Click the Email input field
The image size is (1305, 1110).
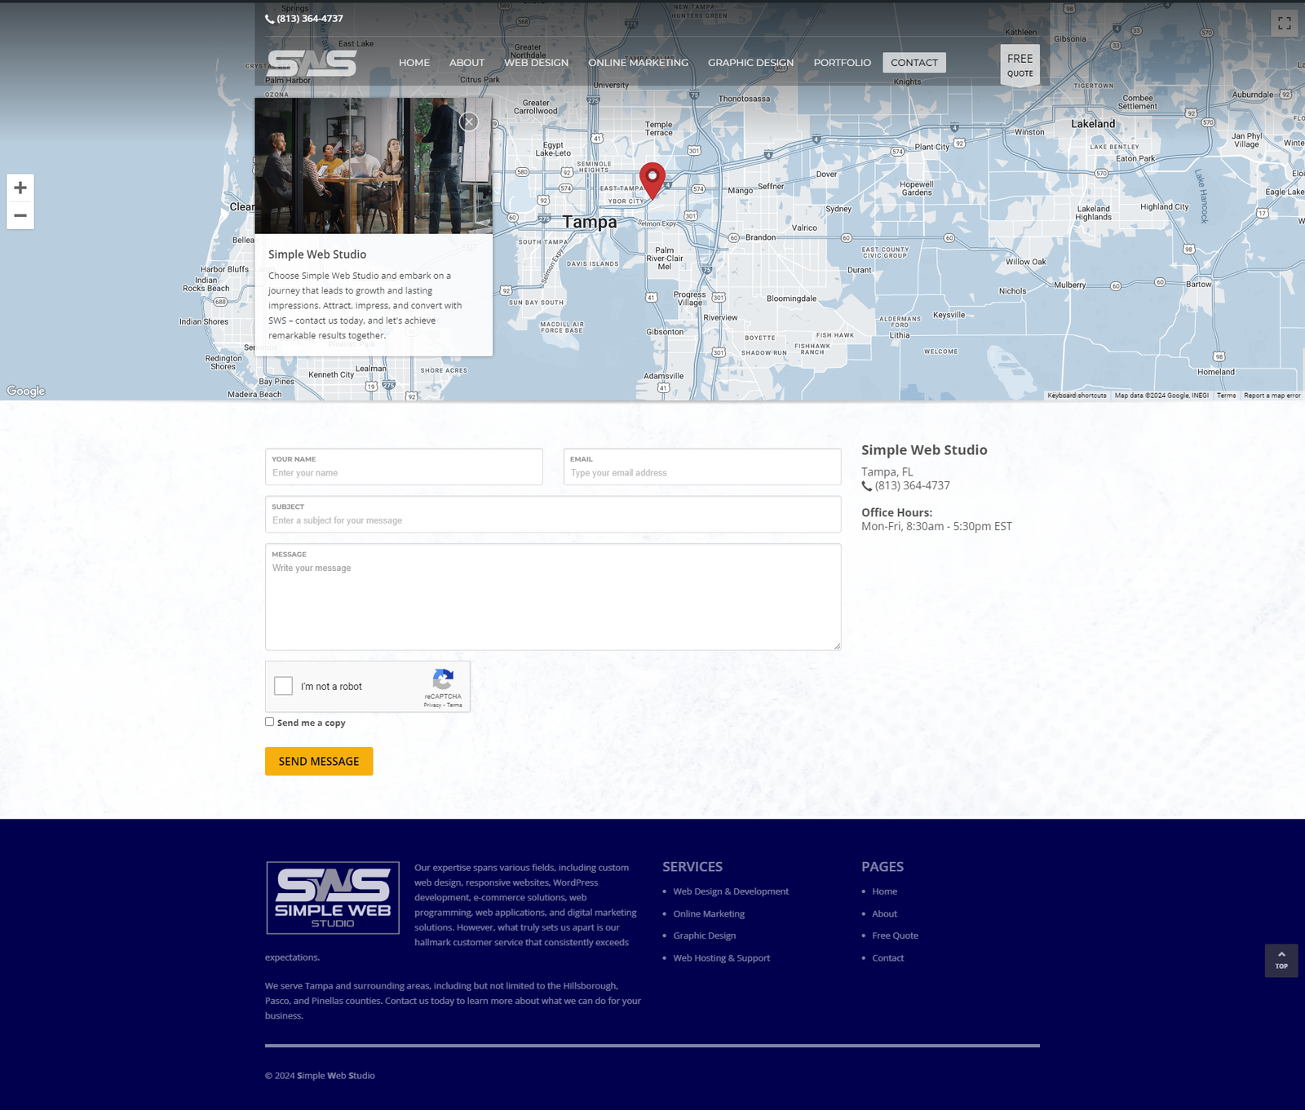pyautogui.click(x=702, y=467)
